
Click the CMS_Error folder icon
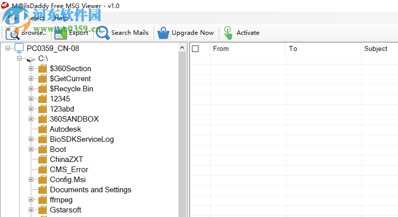42,170
